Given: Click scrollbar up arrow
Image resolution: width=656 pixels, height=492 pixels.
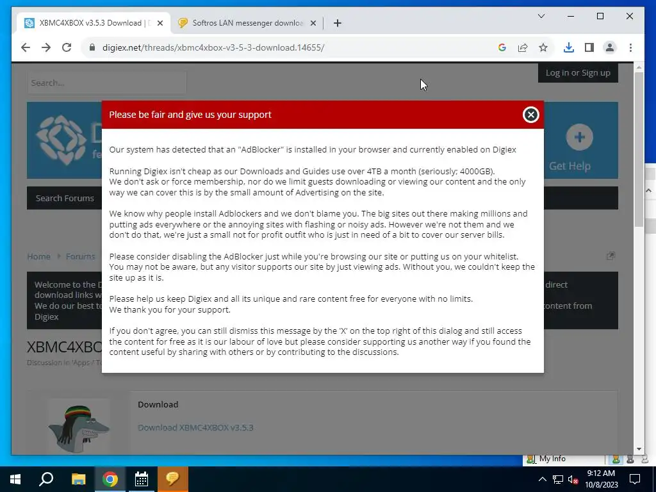Looking at the screenshot, I should point(639,67).
